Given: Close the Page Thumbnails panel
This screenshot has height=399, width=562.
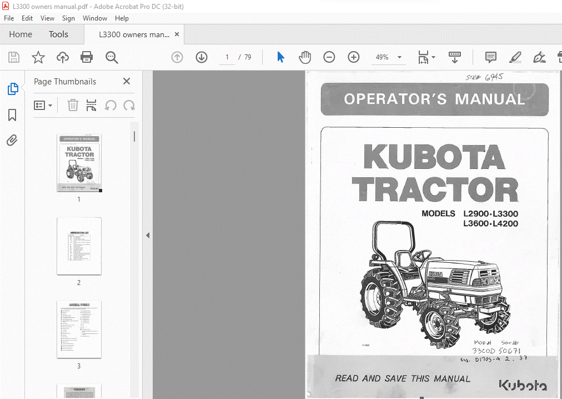Looking at the screenshot, I should coord(127,81).
